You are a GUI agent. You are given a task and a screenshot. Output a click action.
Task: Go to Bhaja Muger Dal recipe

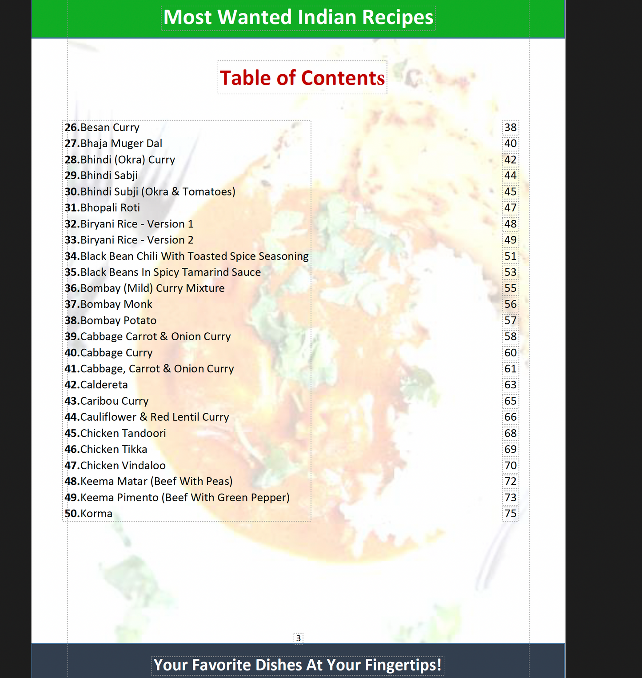tap(114, 144)
